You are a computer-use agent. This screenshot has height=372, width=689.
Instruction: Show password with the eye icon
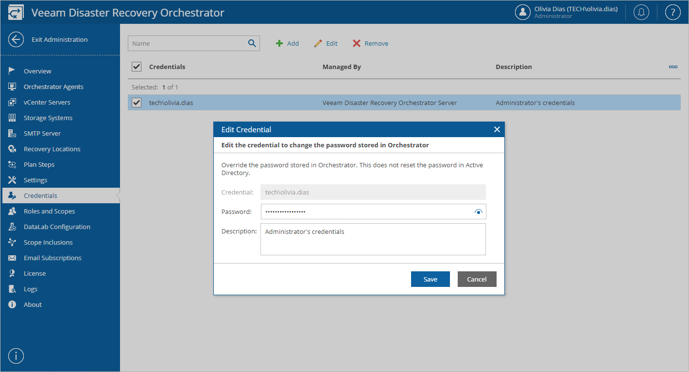pos(479,212)
